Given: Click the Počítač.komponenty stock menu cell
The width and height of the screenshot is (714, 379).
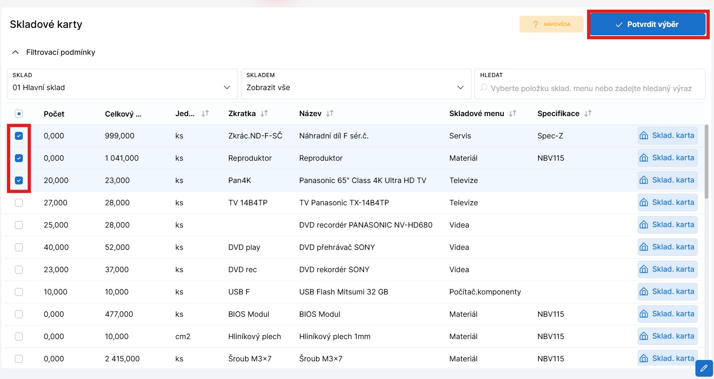Looking at the screenshot, I should 485,292.
